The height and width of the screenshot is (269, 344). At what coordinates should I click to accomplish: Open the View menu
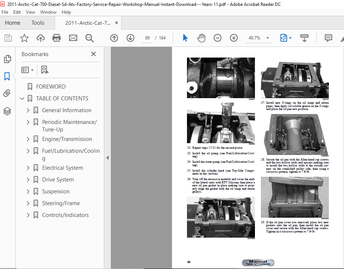[x=30, y=12]
